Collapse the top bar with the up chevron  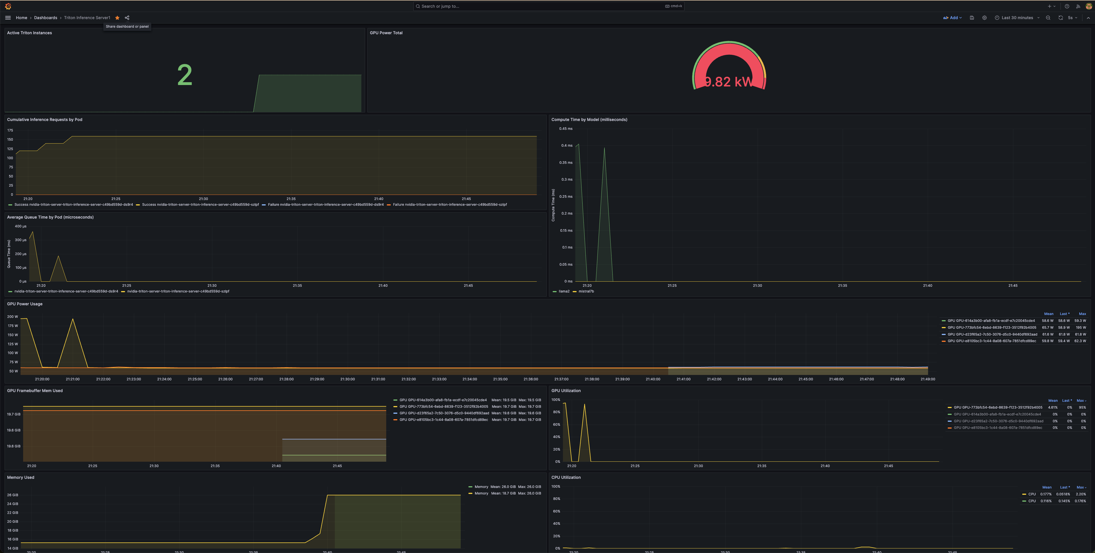click(1088, 18)
